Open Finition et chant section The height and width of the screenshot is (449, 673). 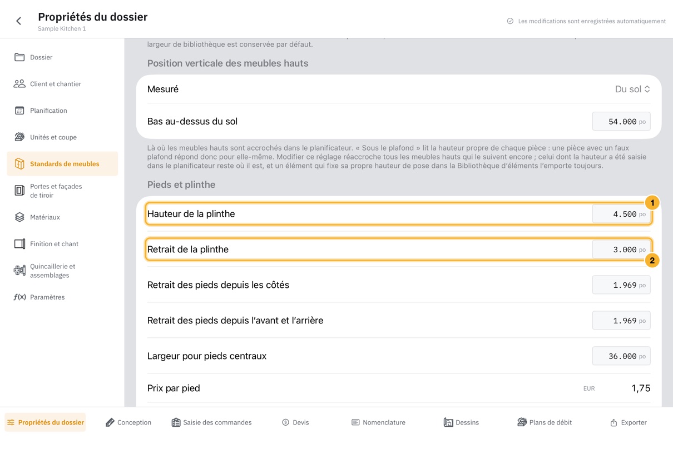click(62, 244)
